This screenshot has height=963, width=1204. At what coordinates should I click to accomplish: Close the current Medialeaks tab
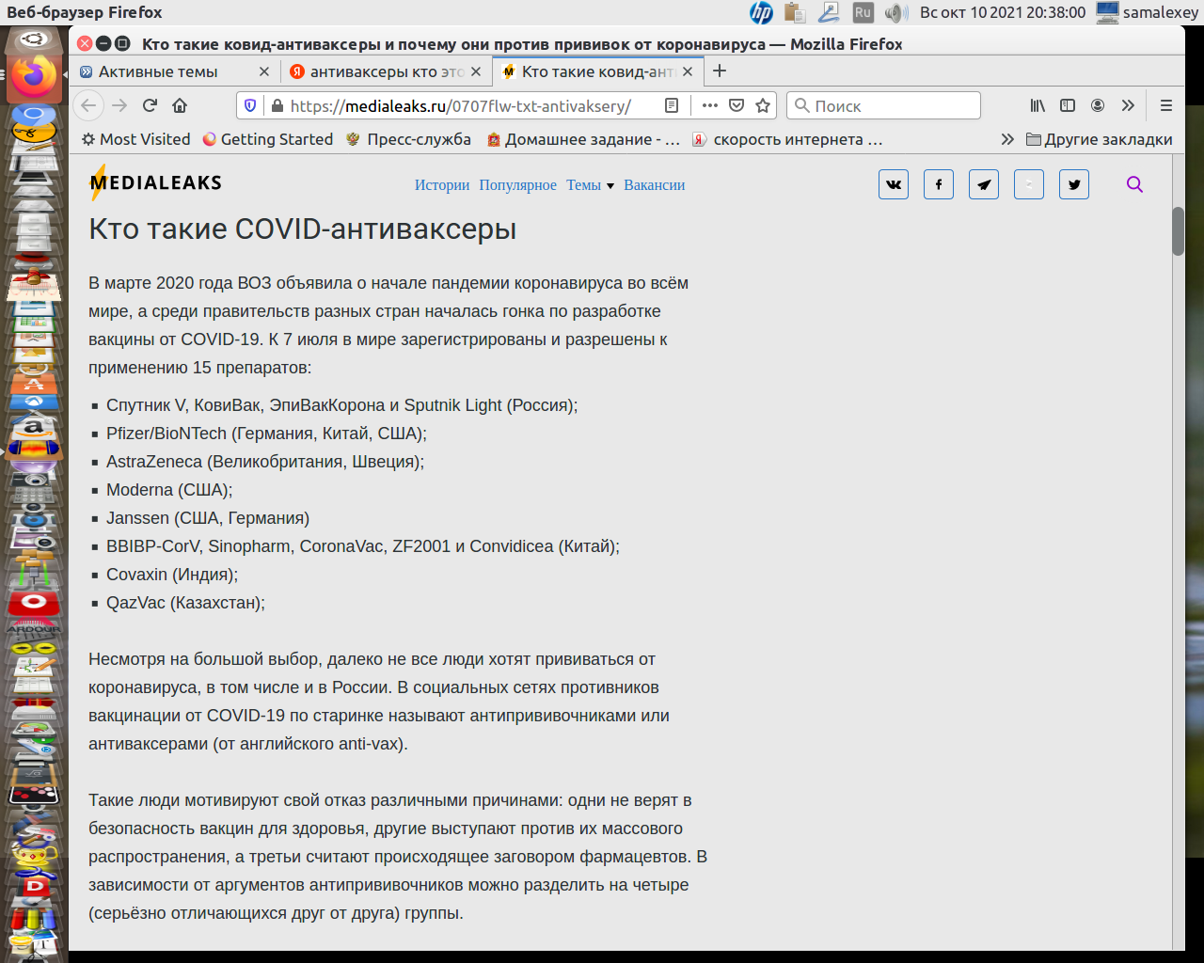point(688,71)
